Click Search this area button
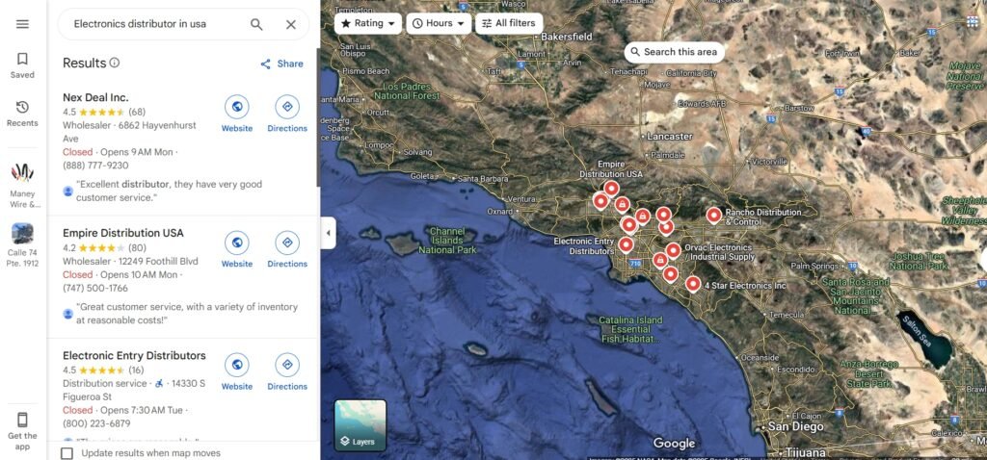 674,52
